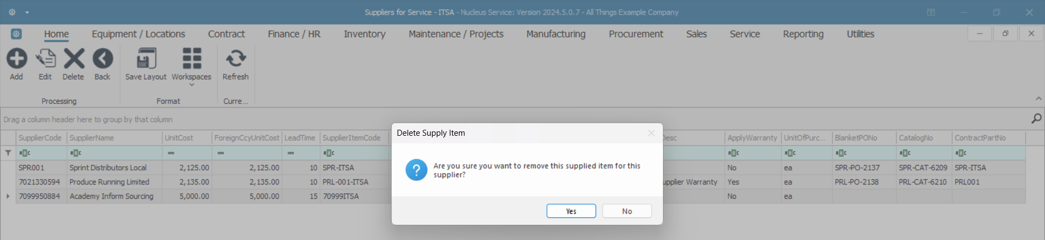Cancel deletion with No button

pyautogui.click(x=627, y=211)
